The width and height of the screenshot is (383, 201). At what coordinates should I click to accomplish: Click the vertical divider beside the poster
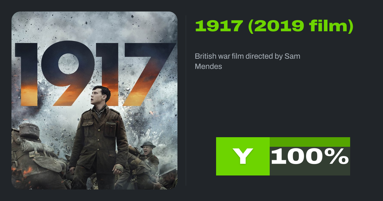coord(186,100)
